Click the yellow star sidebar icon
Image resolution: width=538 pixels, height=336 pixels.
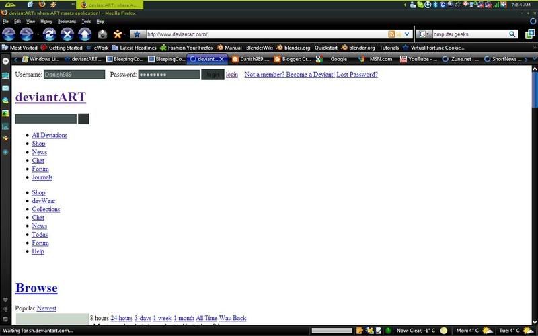click(x=5, y=138)
